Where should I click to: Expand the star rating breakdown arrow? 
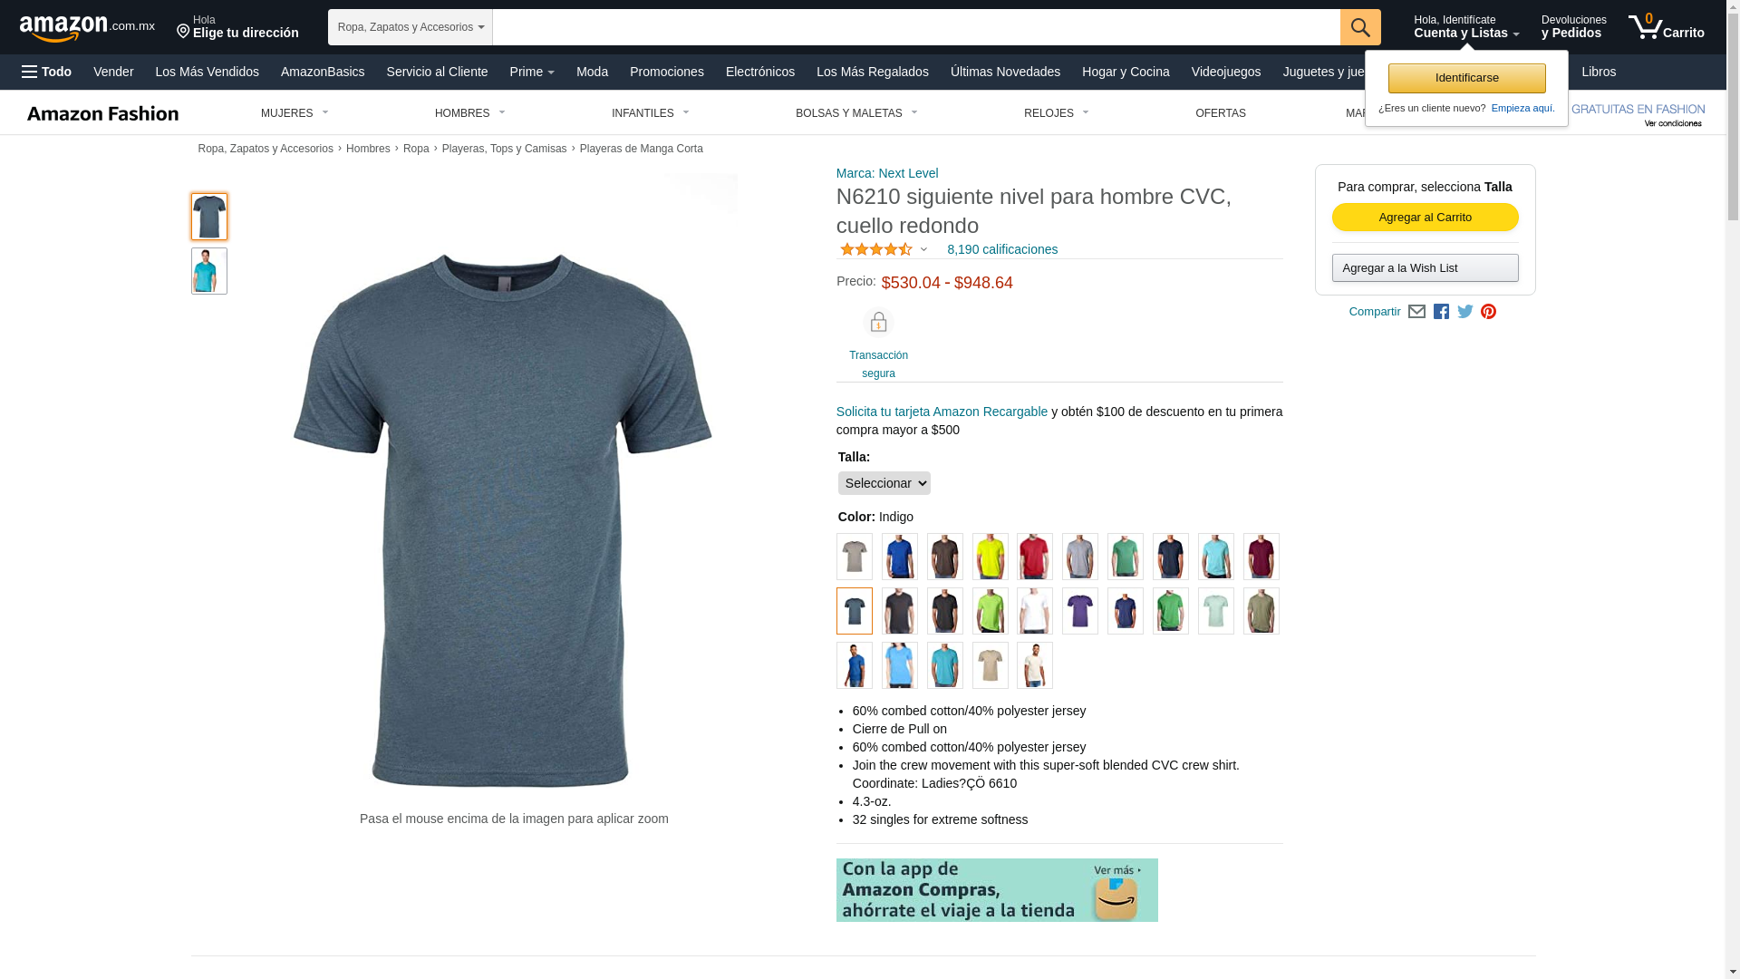click(x=923, y=249)
